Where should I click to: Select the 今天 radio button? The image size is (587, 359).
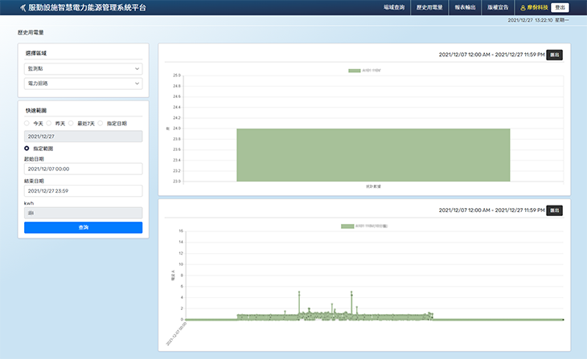(x=27, y=124)
